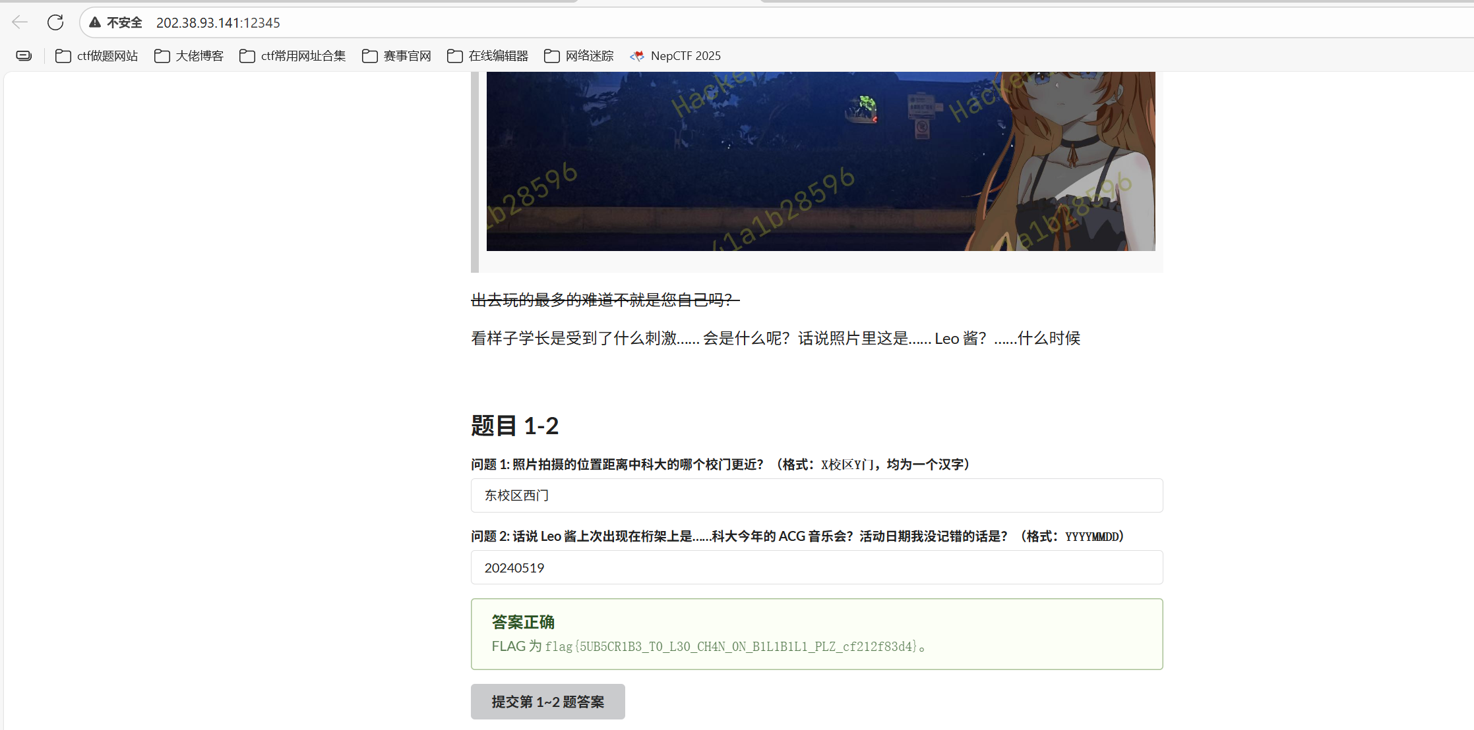Open the tab groups icon in bookmarks bar
The width and height of the screenshot is (1474, 730).
click(x=24, y=56)
